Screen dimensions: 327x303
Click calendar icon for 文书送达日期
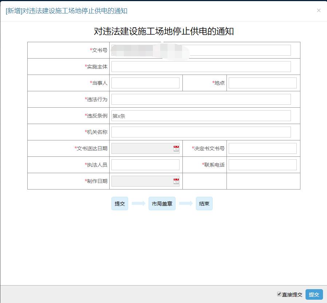pos(176,148)
